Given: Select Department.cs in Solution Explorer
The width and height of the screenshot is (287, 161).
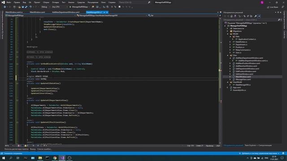Looking at the screenshot, I should tap(241, 45).
